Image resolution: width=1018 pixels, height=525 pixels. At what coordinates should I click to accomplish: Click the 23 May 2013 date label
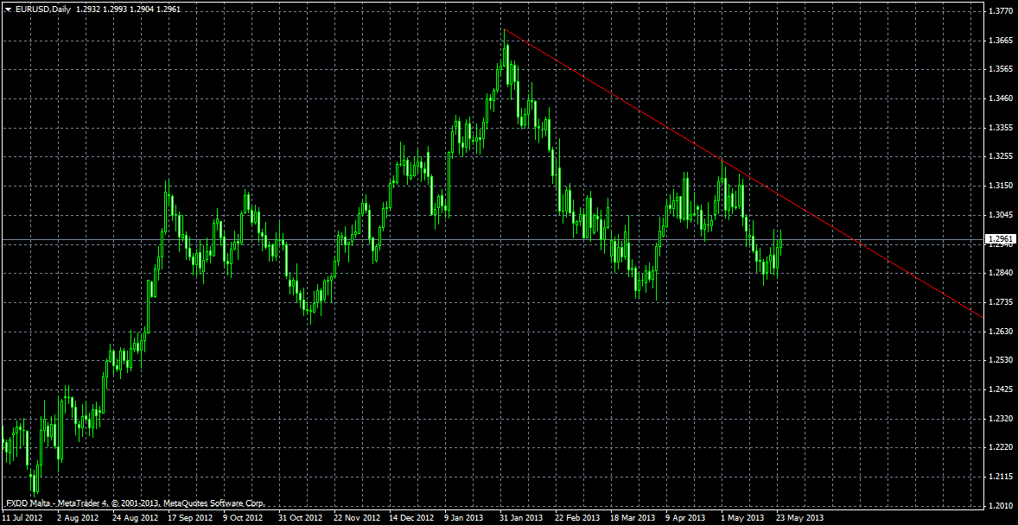click(800, 518)
